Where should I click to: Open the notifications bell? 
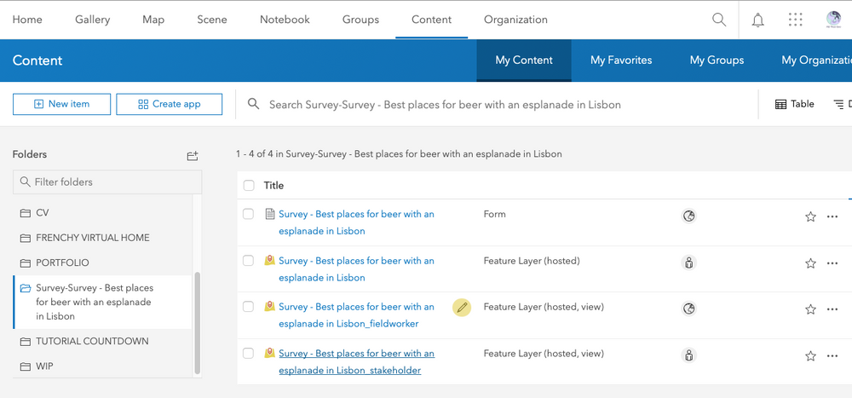pyautogui.click(x=757, y=20)
